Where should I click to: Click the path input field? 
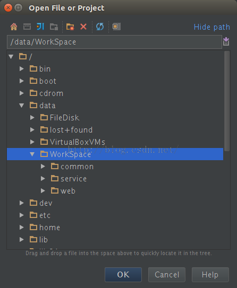(x=114, y=42)
